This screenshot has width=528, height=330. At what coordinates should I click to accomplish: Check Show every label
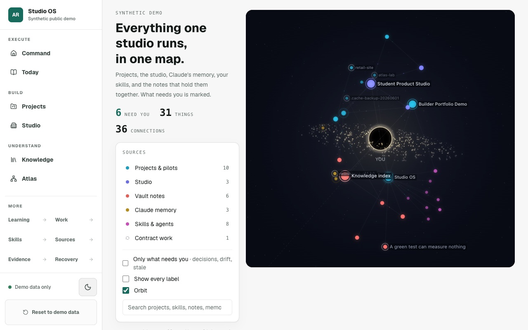[126, 279]
